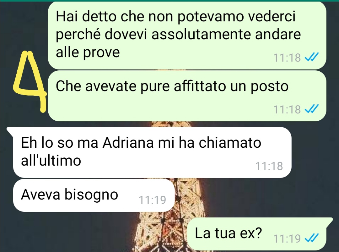This screenshot has height=252, width=339.
Task: Click the 11:19 timestamp next to "Aveva bisogno"
Action: click(152, 200)
